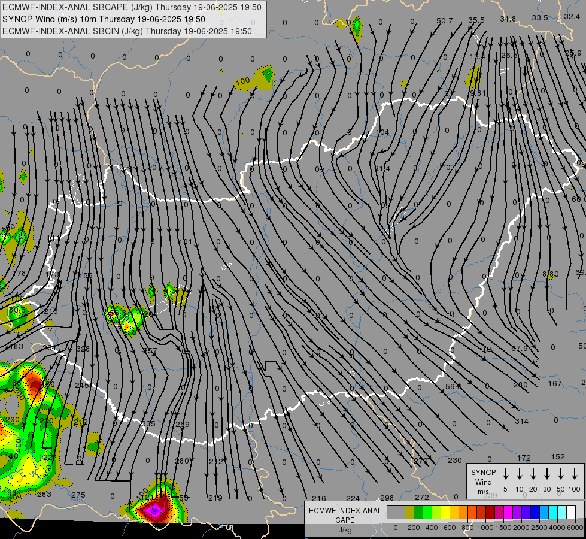Click the 91.4 value on the map

point(382,169)
